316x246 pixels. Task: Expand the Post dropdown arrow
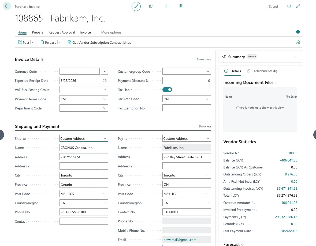coord(33,43)
